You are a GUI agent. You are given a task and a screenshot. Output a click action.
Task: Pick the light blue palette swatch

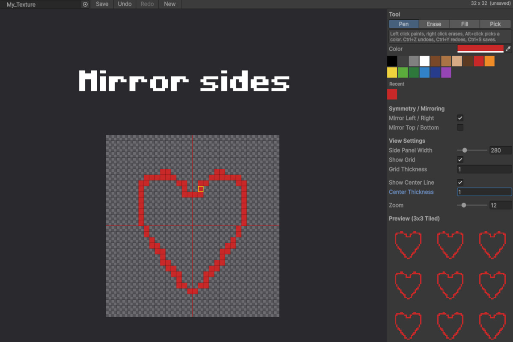tap(424, 73)
